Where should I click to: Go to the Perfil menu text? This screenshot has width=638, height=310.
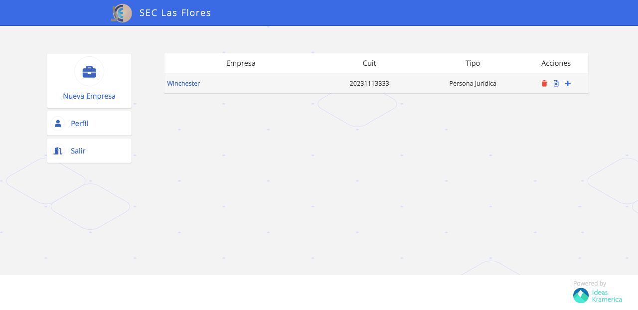[x=79, y=123]
